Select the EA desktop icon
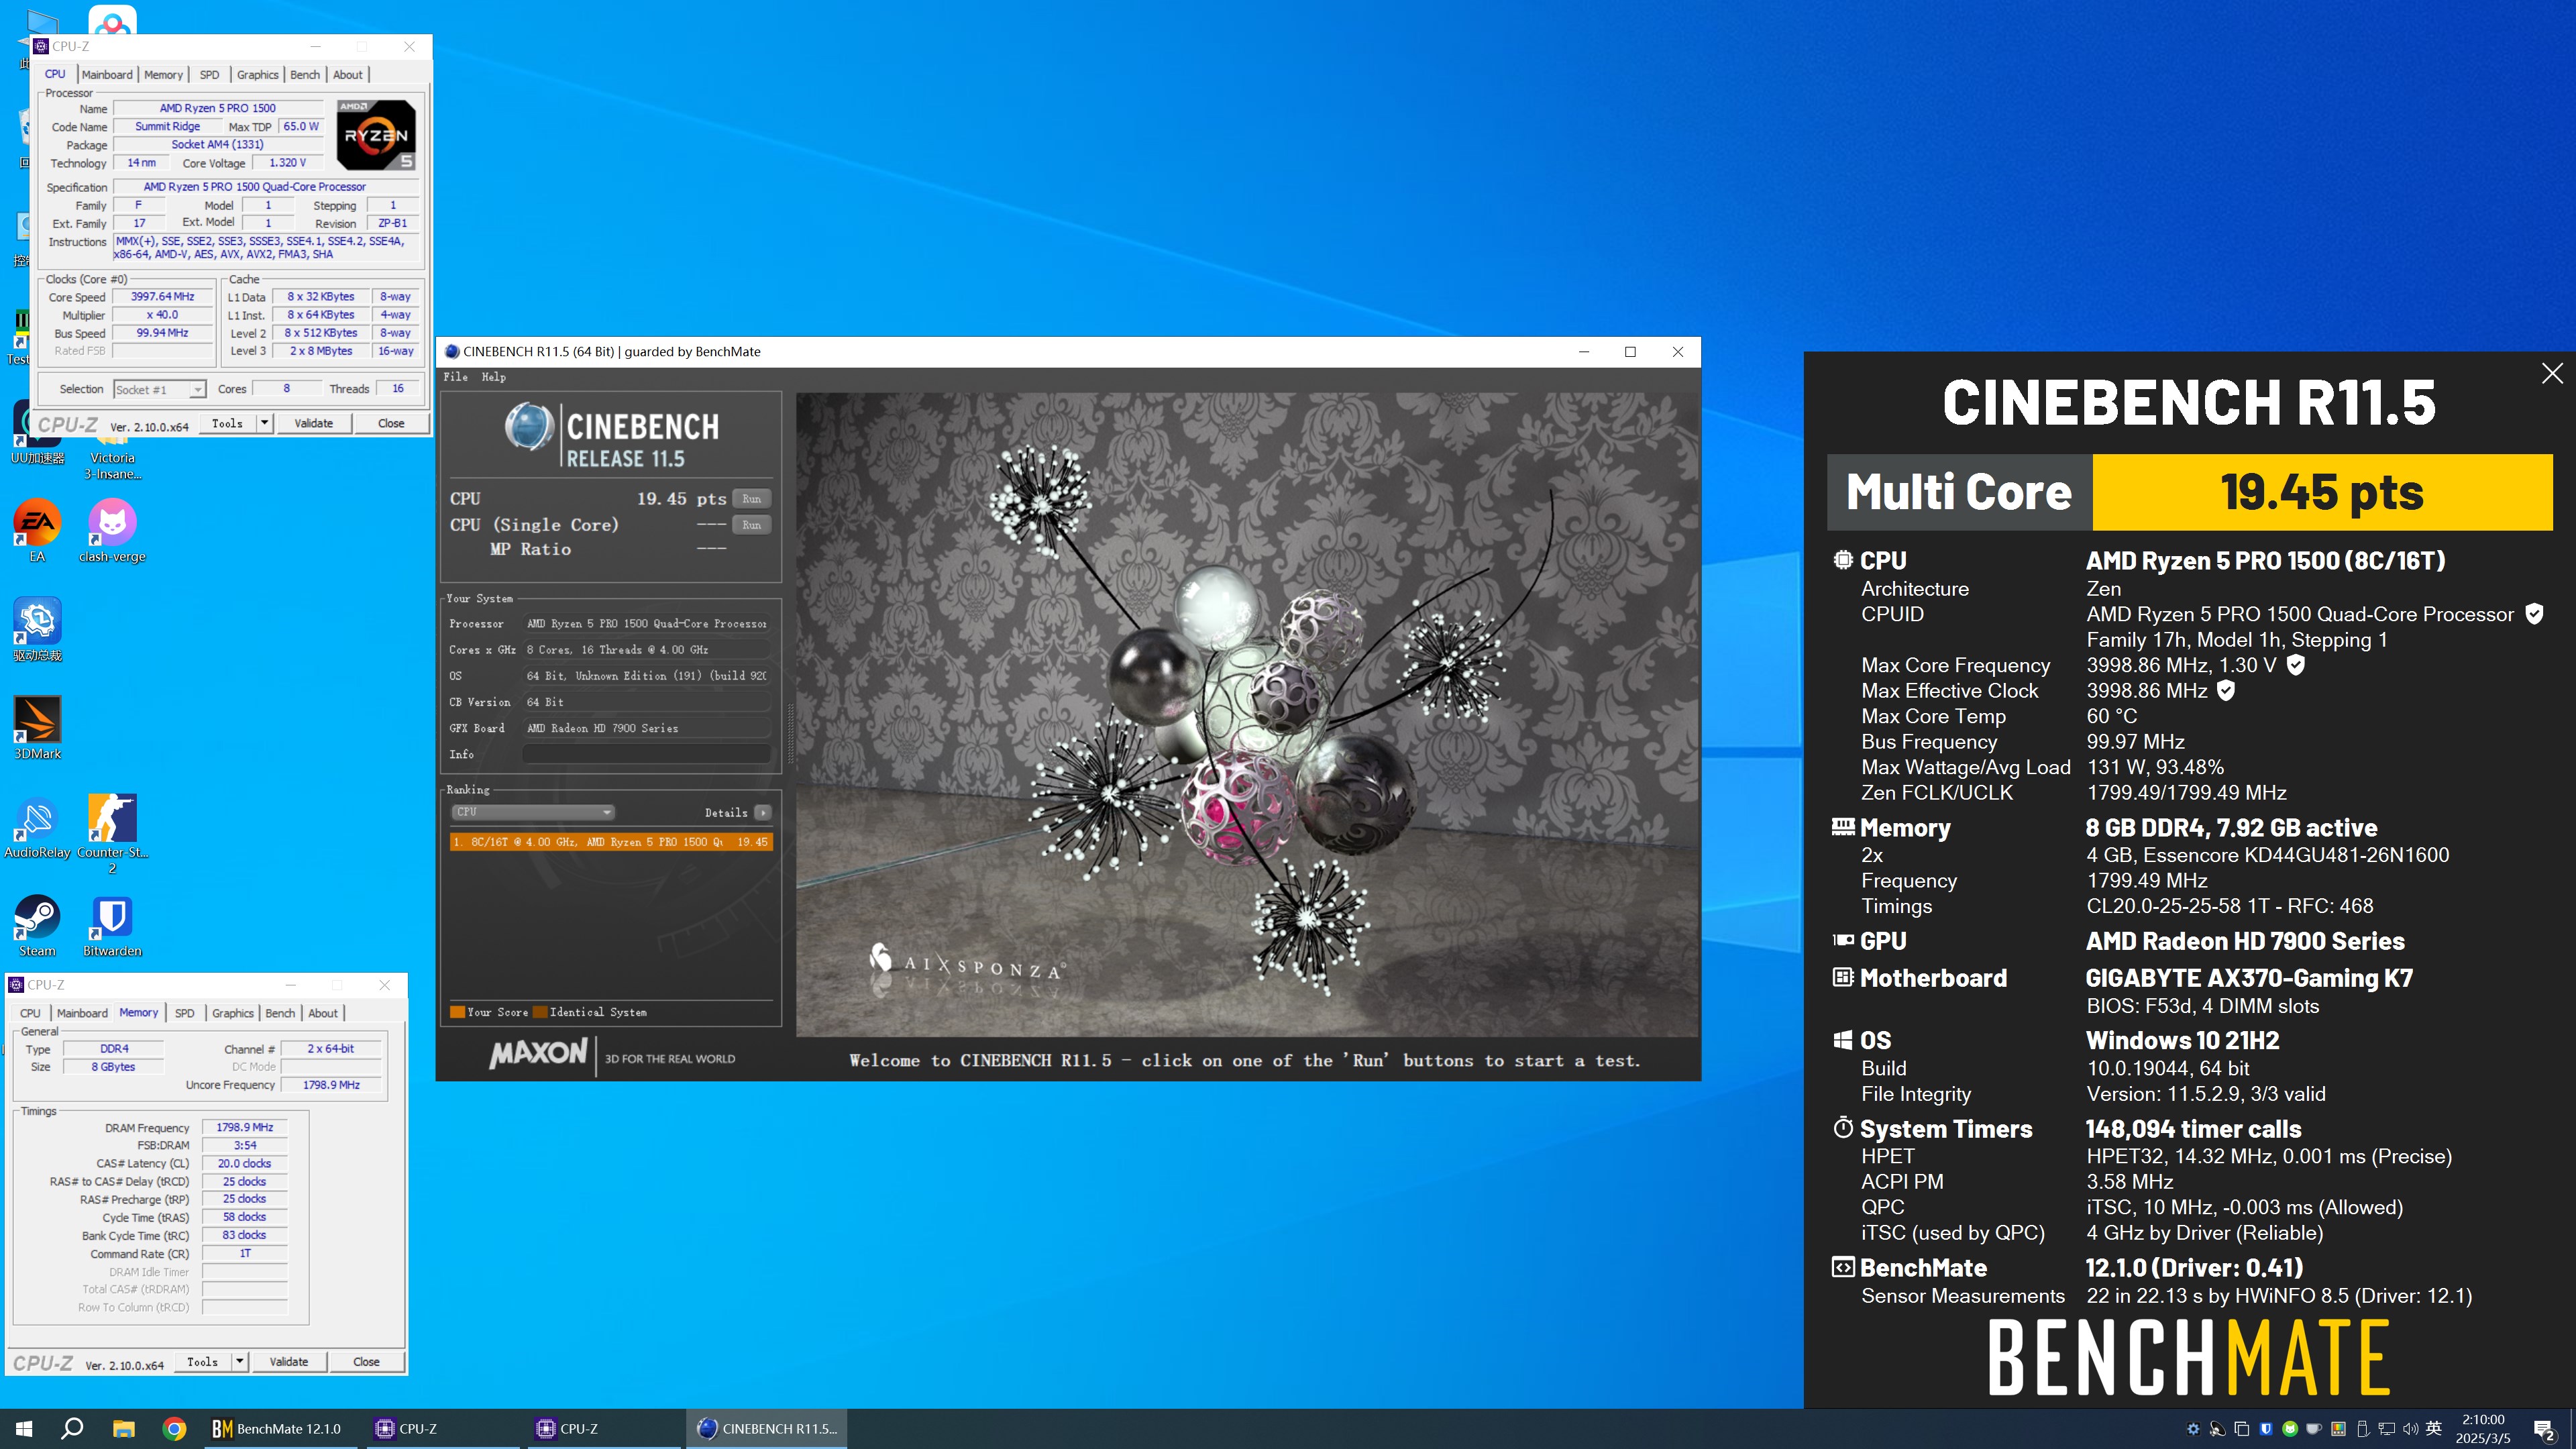The height and width of the screenshot is (1449, 2576). click(37, 530)
